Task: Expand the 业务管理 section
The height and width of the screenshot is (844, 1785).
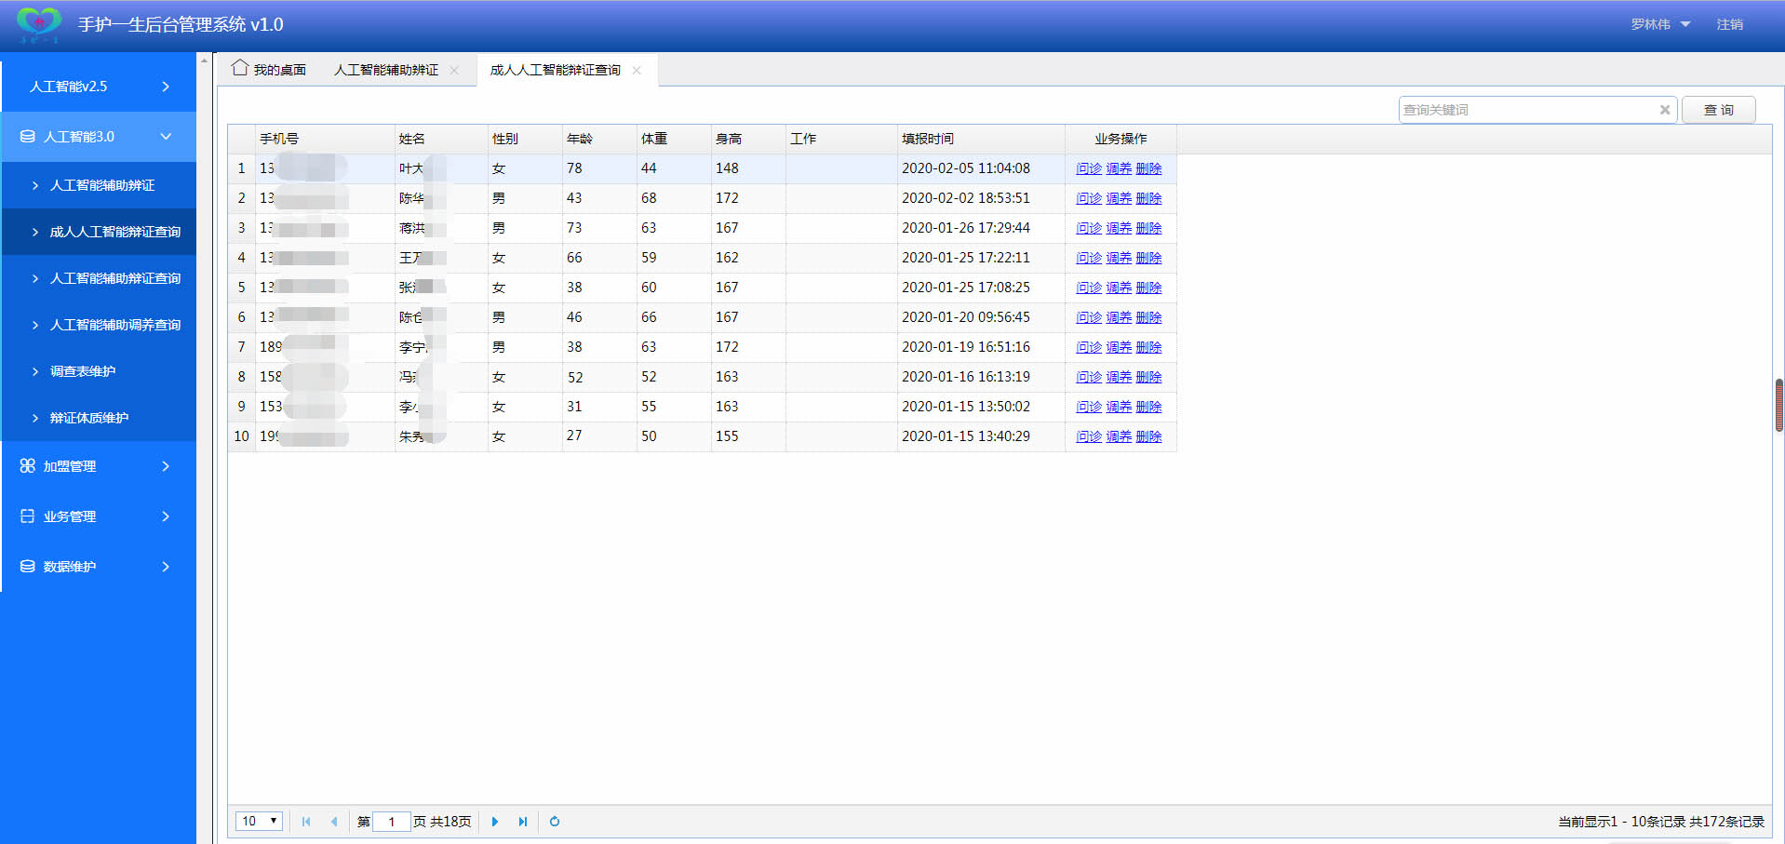Action: [166, 516]
